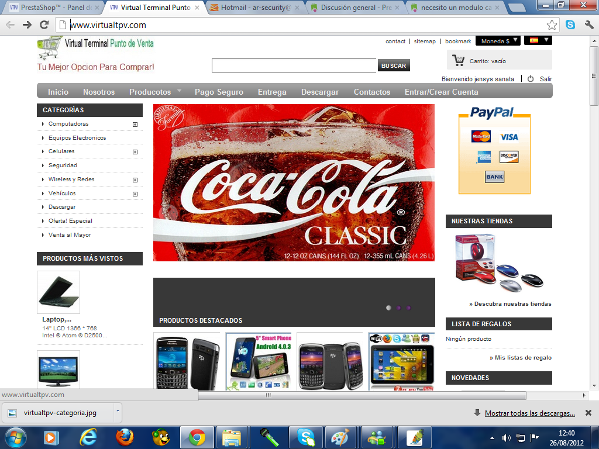This screenshot has height=449, width=599.
Task: Click the contact link in header
Action: [x=395, y=42]
